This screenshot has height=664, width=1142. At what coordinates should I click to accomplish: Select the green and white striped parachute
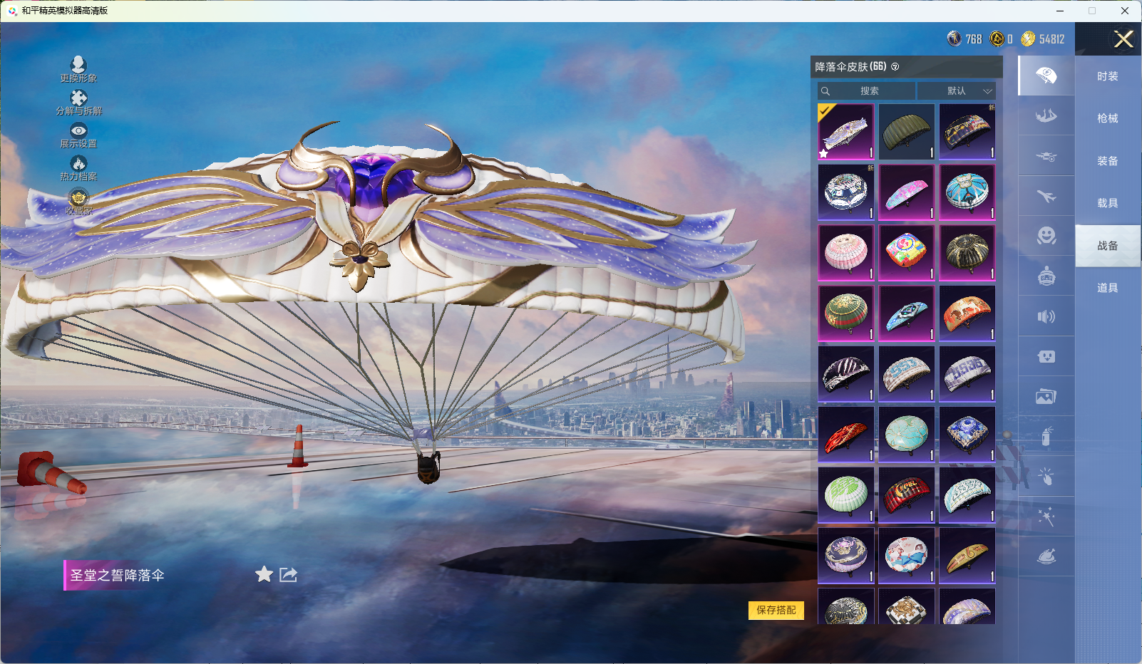pos(846,495)
